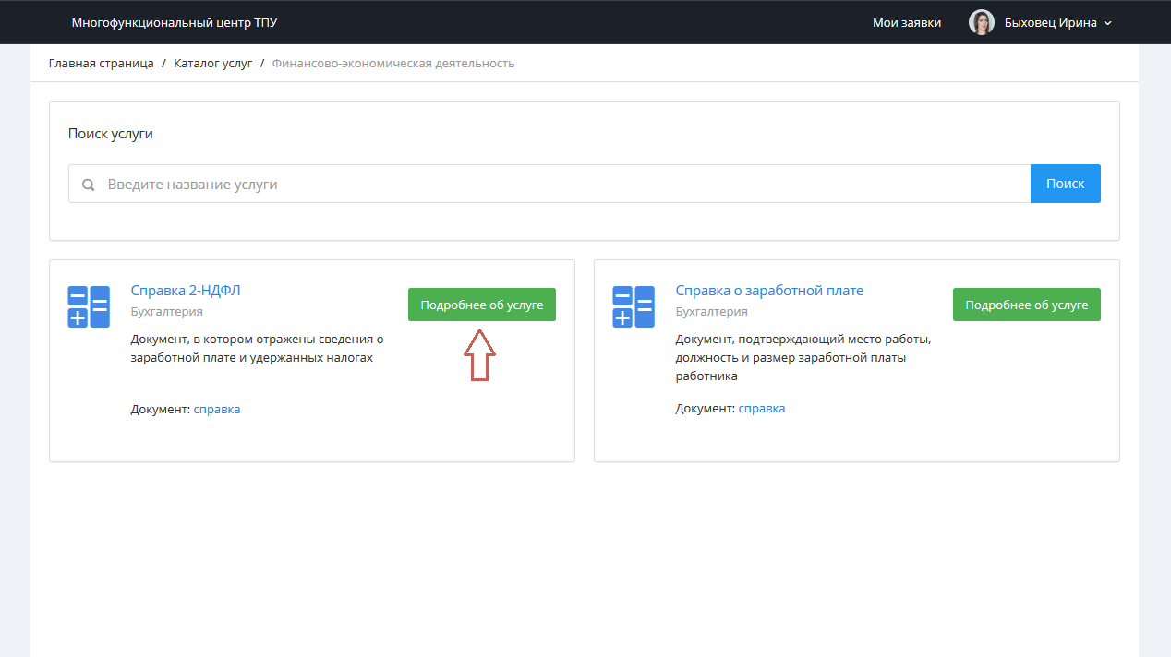Image resolution: width=1171 pixels, height=657 pixels.
Task: Click the user avatar photo
Action: click(981, 22)
